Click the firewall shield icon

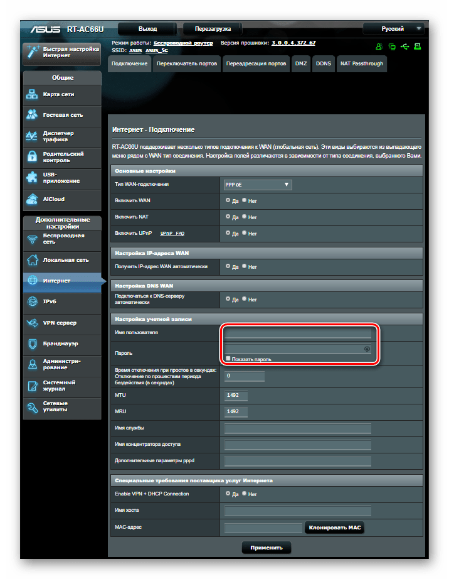(x=33, y=344)
